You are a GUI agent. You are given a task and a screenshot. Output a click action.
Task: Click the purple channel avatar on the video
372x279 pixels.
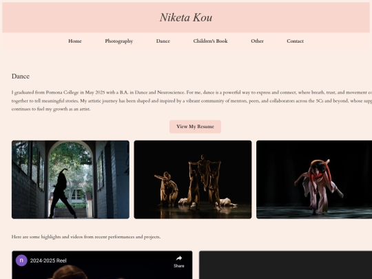click(21, 260)
